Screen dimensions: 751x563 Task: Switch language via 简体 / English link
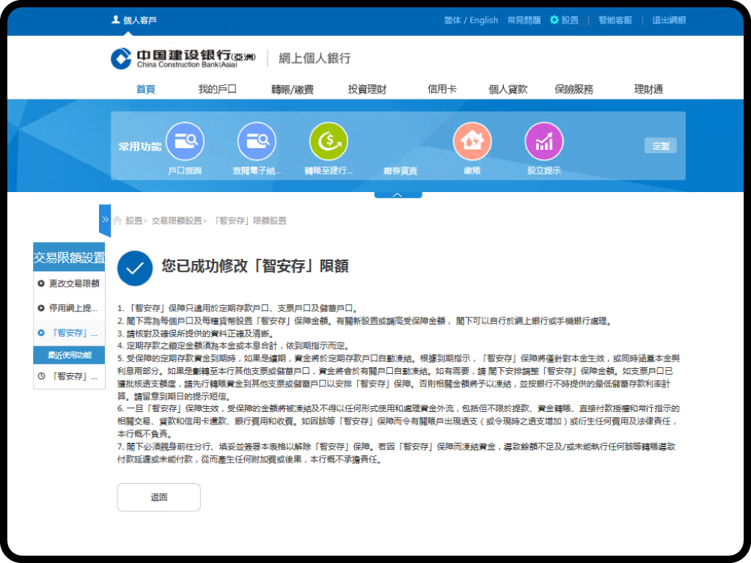(471, 21)
